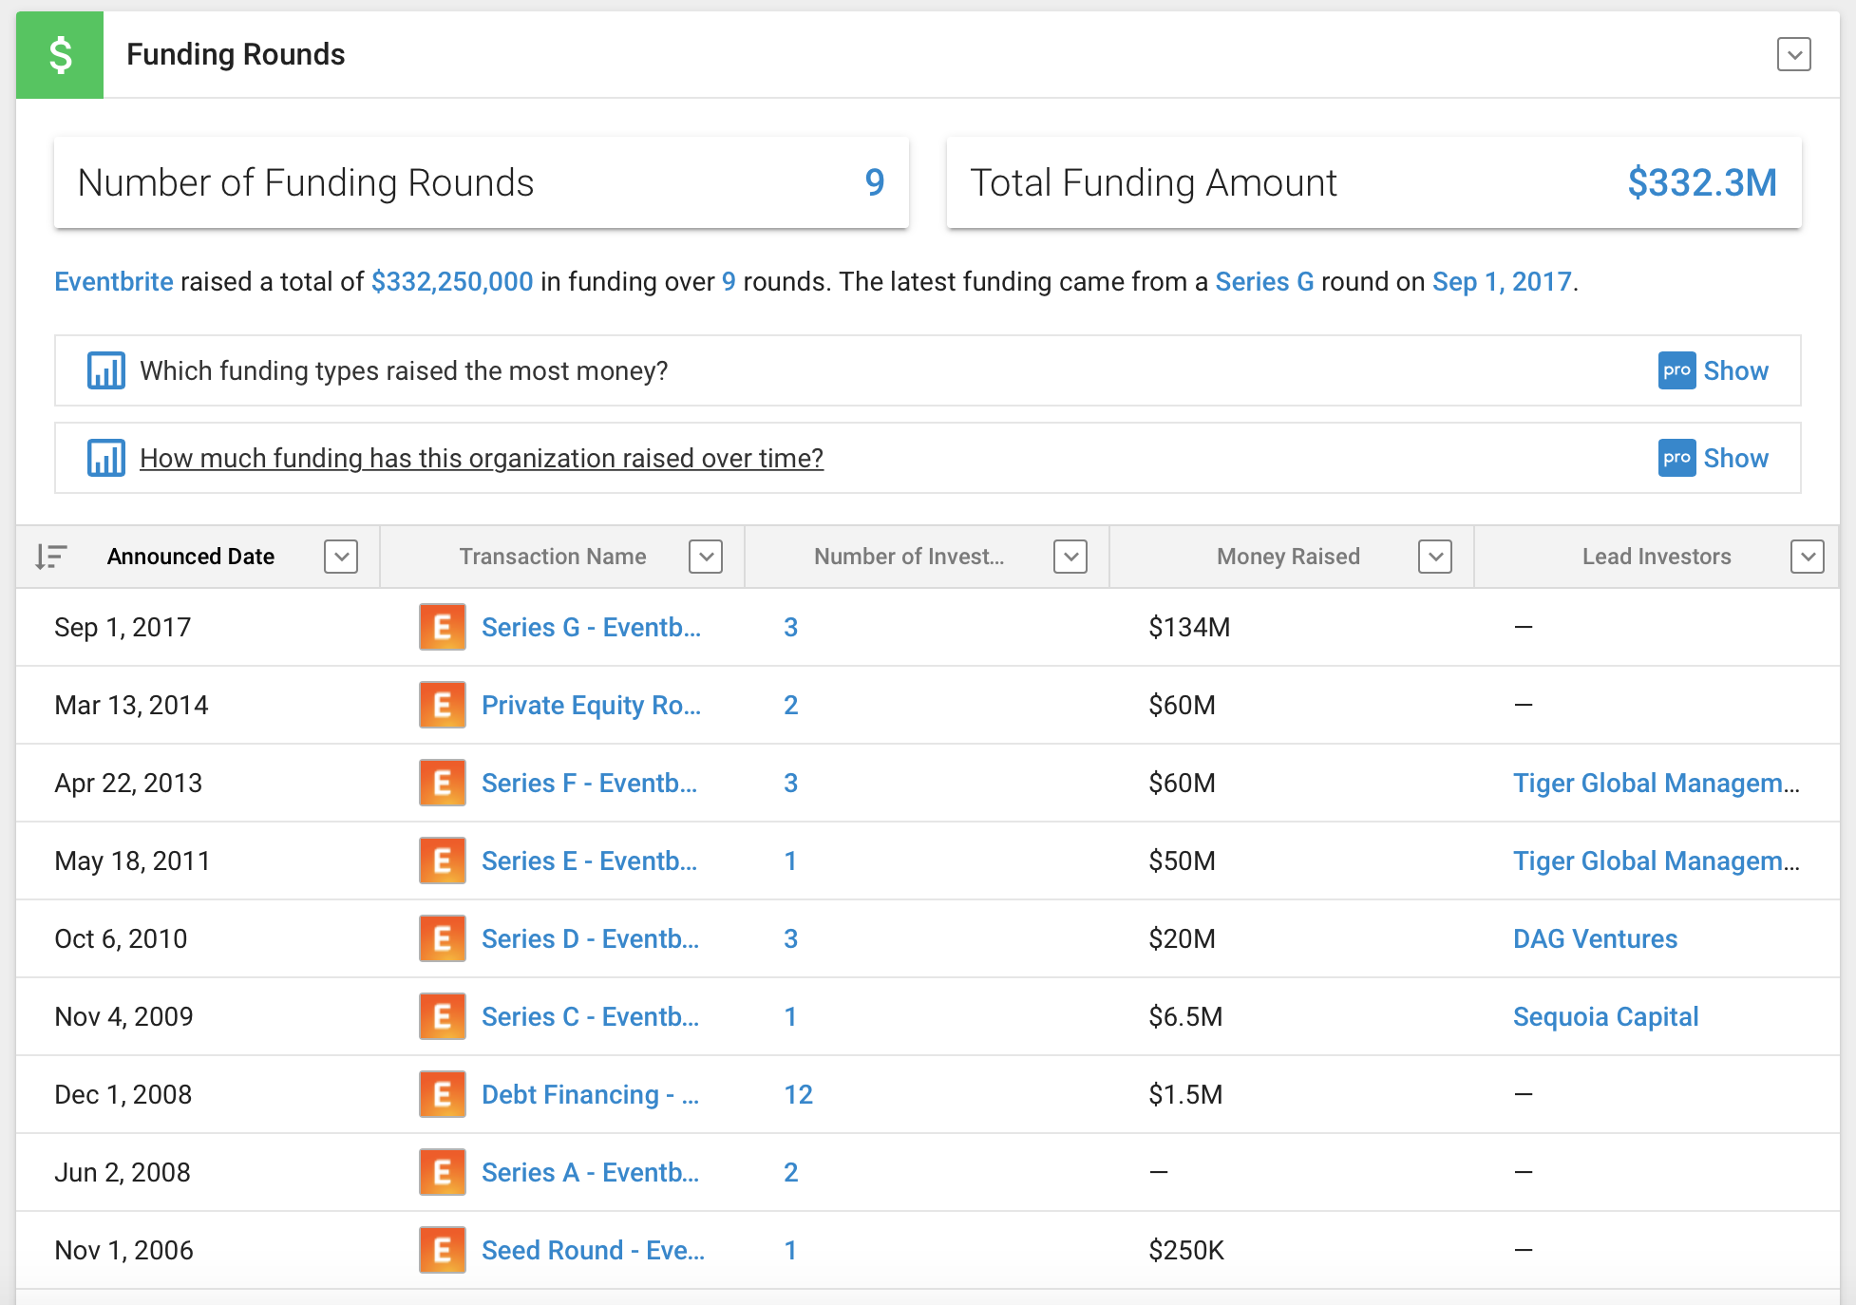Screen dimensions: 1856x1305
Task: Open DAG Ventures lead investor link
Action: click(x=1595, y=938)
